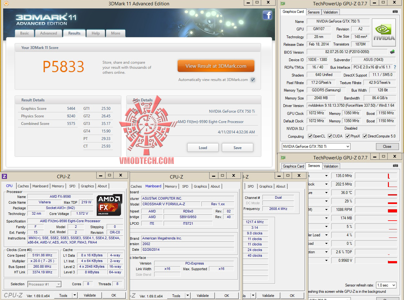Click the NVIDIA logo in GPU-Z
The height and width of the screenshot is (300, 404).
[x=384, y=33]
